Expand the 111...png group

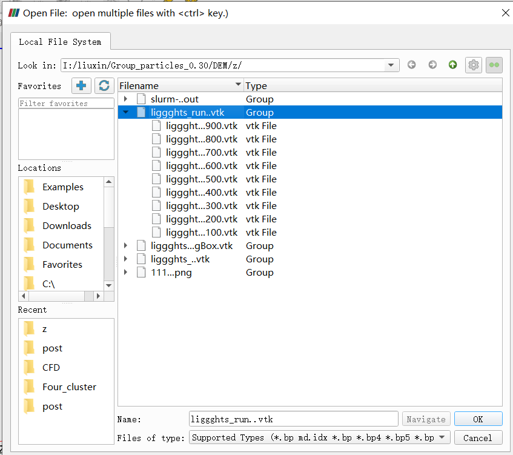(x=125, y=273)
